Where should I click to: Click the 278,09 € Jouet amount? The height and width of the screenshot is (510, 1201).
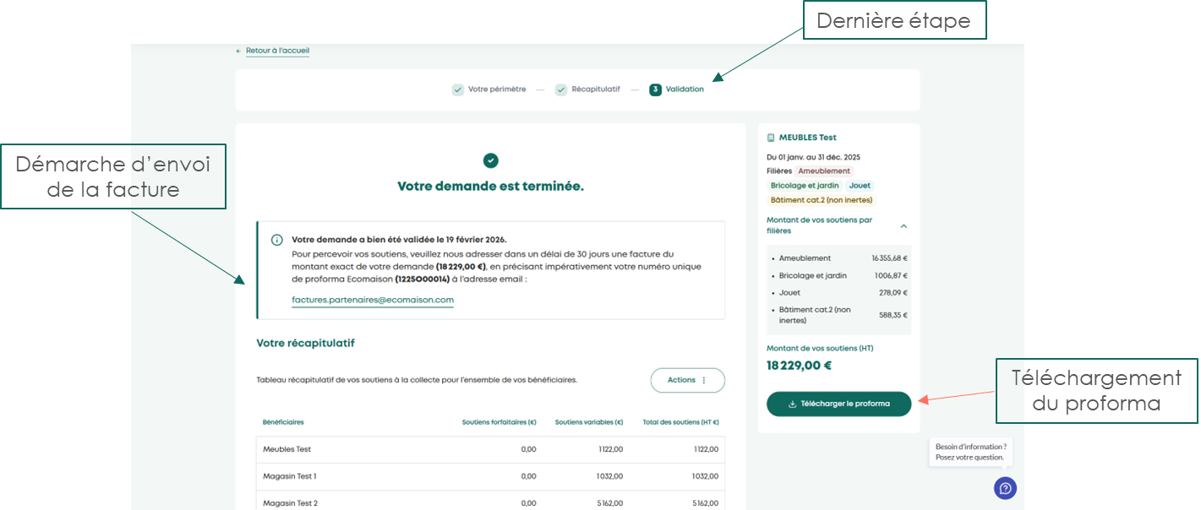893,292
